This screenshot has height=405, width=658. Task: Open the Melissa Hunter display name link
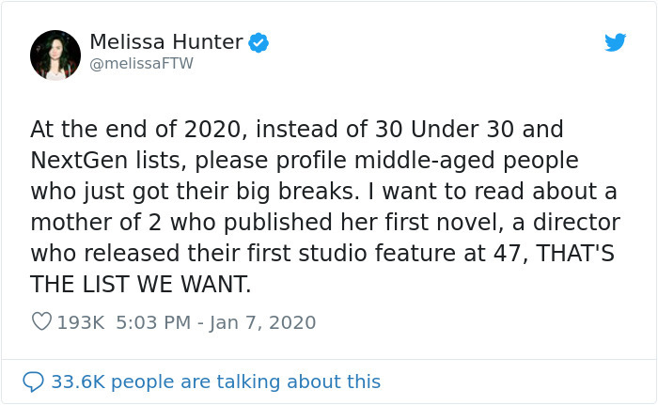(x=166, y=41)
